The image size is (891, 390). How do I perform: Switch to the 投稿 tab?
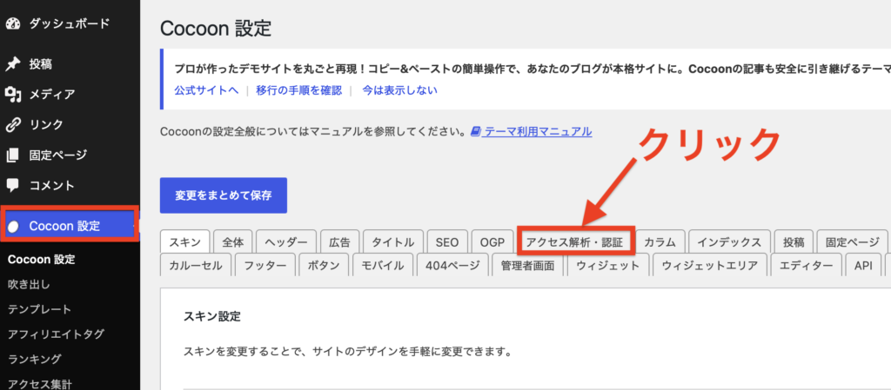coord(794,242)
